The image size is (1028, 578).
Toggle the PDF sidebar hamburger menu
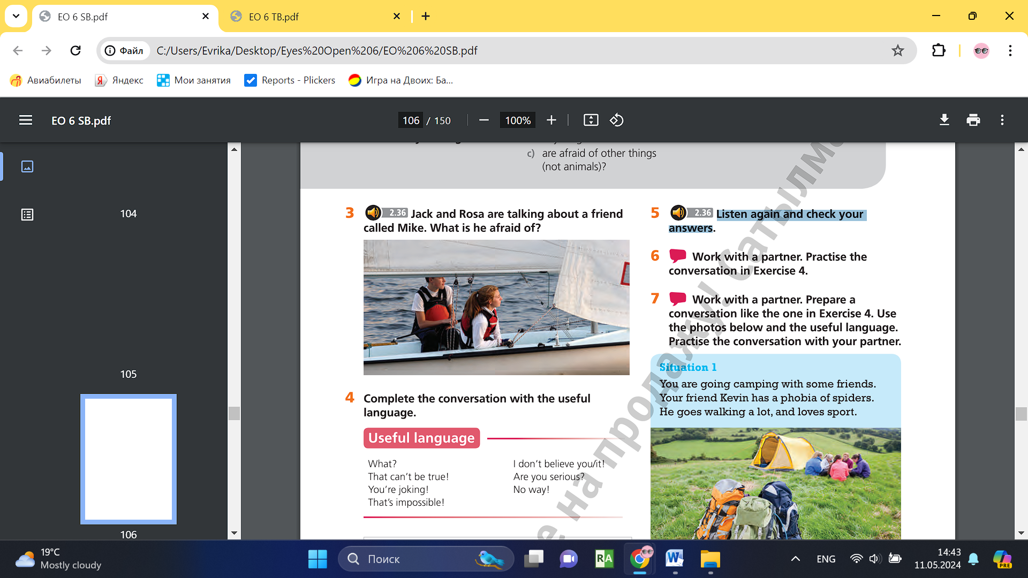coord(26,120)
